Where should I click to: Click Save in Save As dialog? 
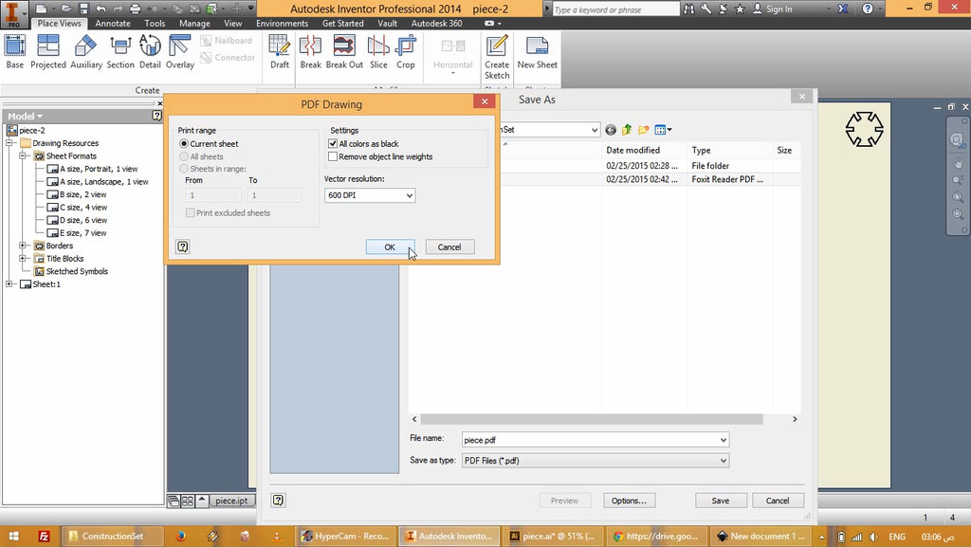[721, 501]
